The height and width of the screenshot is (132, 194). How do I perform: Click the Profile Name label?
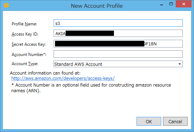coord(24,24)
